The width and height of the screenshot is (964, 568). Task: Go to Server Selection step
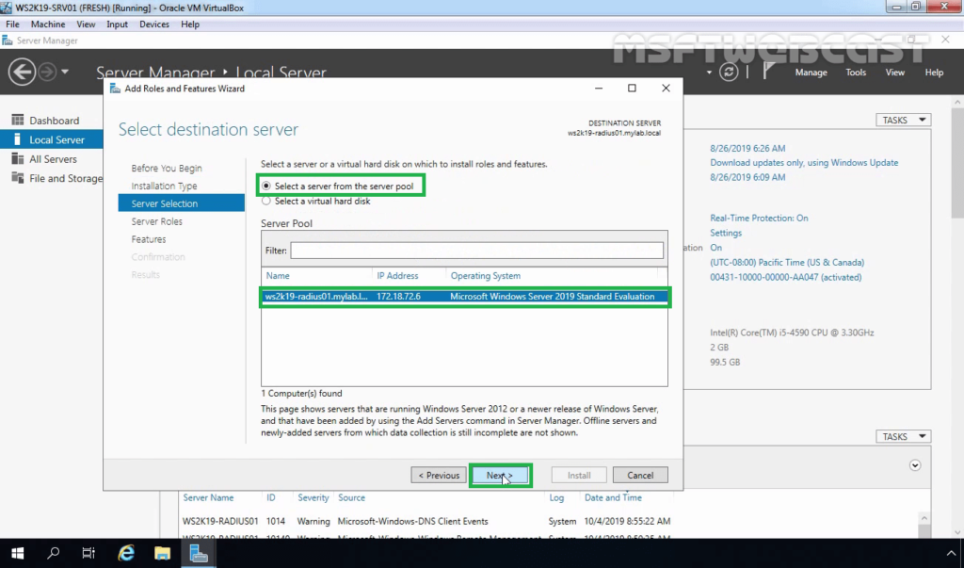click(x=182, y=203)
